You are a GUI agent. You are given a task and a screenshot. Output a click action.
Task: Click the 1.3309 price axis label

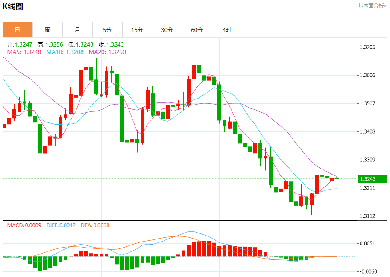tap(368, 160)
